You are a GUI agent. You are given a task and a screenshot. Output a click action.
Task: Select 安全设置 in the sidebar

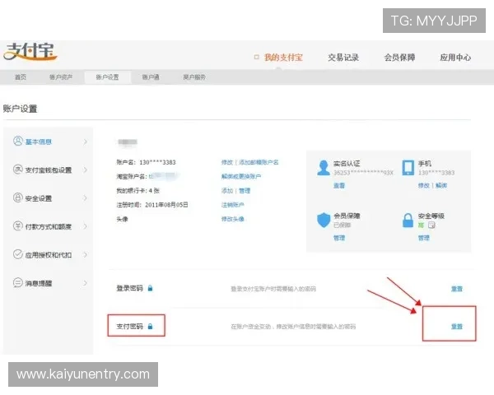[x=39, y=198]
